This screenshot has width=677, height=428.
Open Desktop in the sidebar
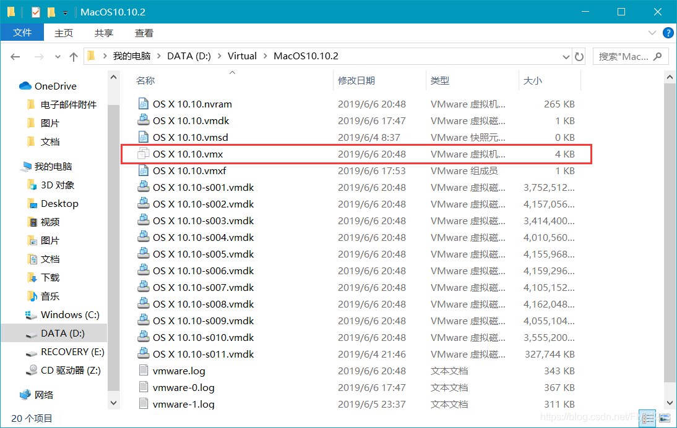[59, 203]
